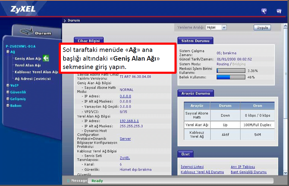Collapse the Ağ menu section

tap(7, 52)
